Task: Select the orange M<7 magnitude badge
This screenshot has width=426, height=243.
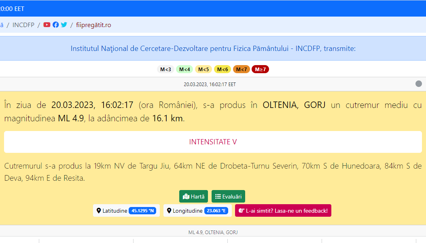Action: [242, 69]
